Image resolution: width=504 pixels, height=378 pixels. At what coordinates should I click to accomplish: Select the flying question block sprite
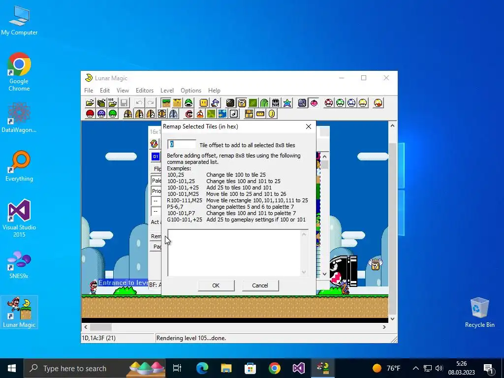point(376,264)
